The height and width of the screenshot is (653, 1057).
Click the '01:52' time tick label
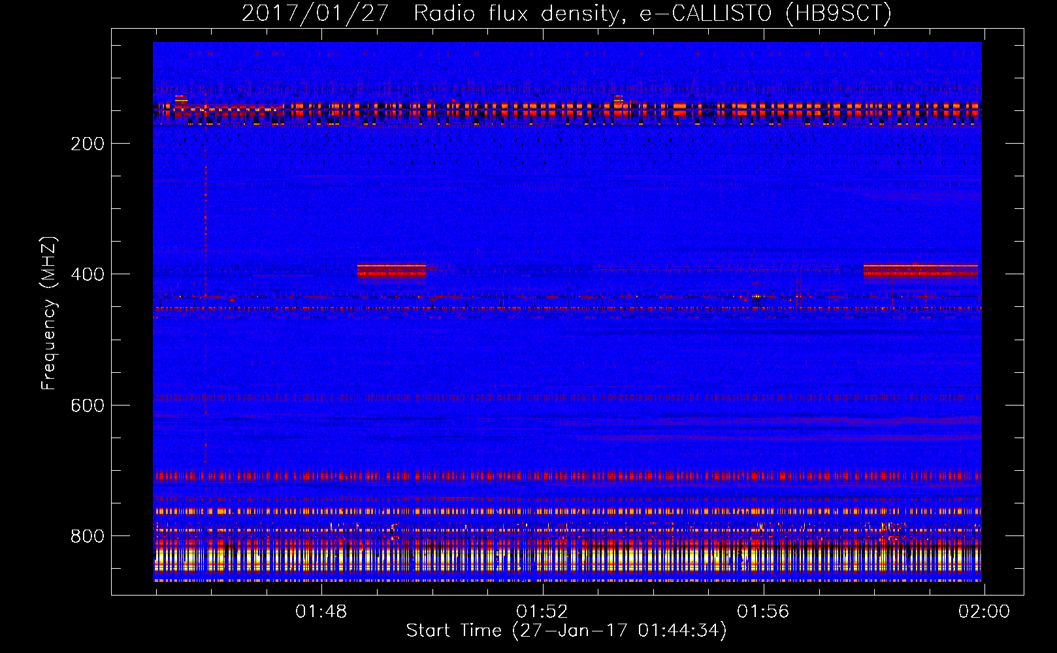(542, 612)
